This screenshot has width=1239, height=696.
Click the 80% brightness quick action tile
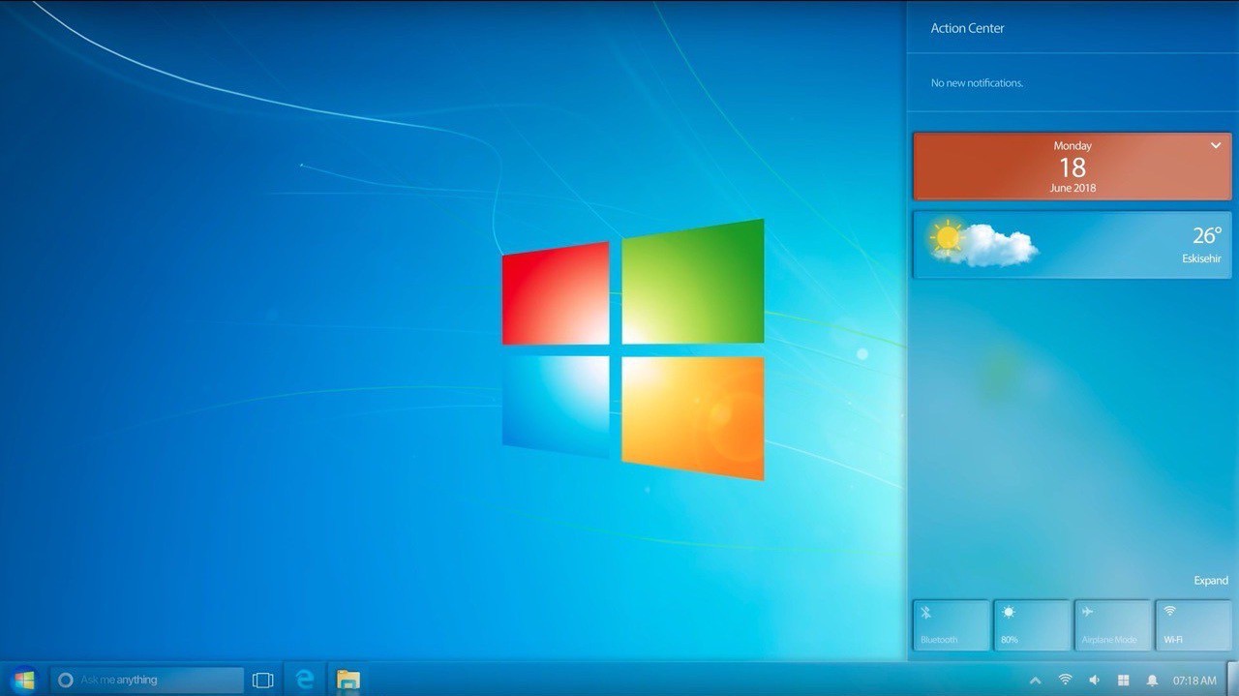1032,625
